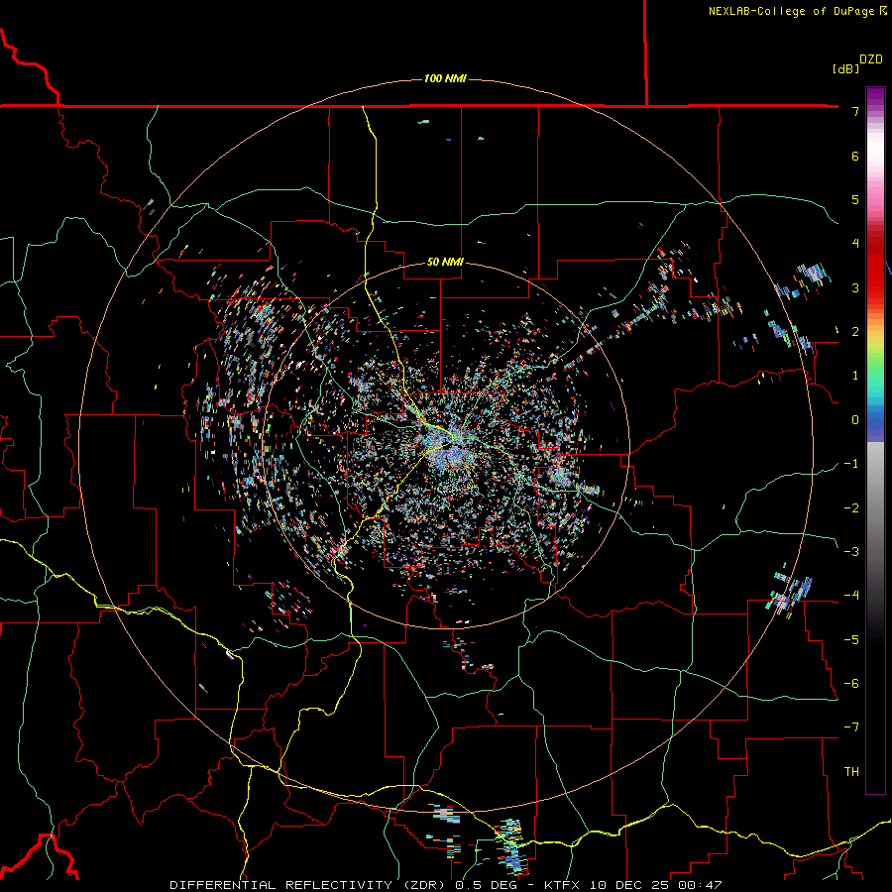Screen dimensions: 892x892
Task: Pick the -4 tick label on legend
Action: click(x=851, y=596)
